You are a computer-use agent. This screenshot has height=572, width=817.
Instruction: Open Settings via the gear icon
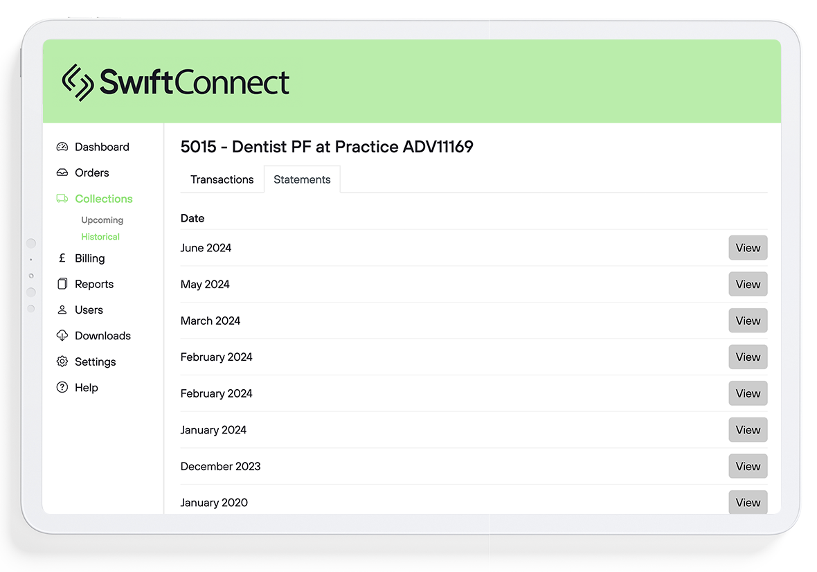coord(62,361)
